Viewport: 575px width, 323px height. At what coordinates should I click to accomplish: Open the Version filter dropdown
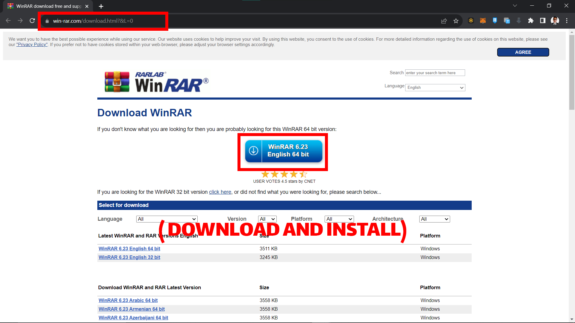(x=267, y=219)
